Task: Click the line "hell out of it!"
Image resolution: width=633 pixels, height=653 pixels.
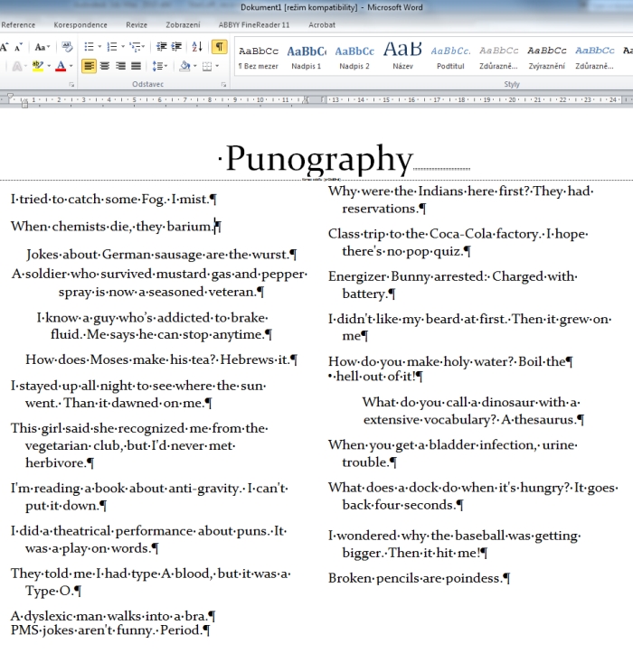Action: coord(376,377)
